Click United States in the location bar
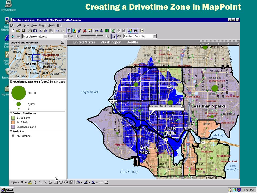Viewport: 257px width, 193px height. point(84,42)
